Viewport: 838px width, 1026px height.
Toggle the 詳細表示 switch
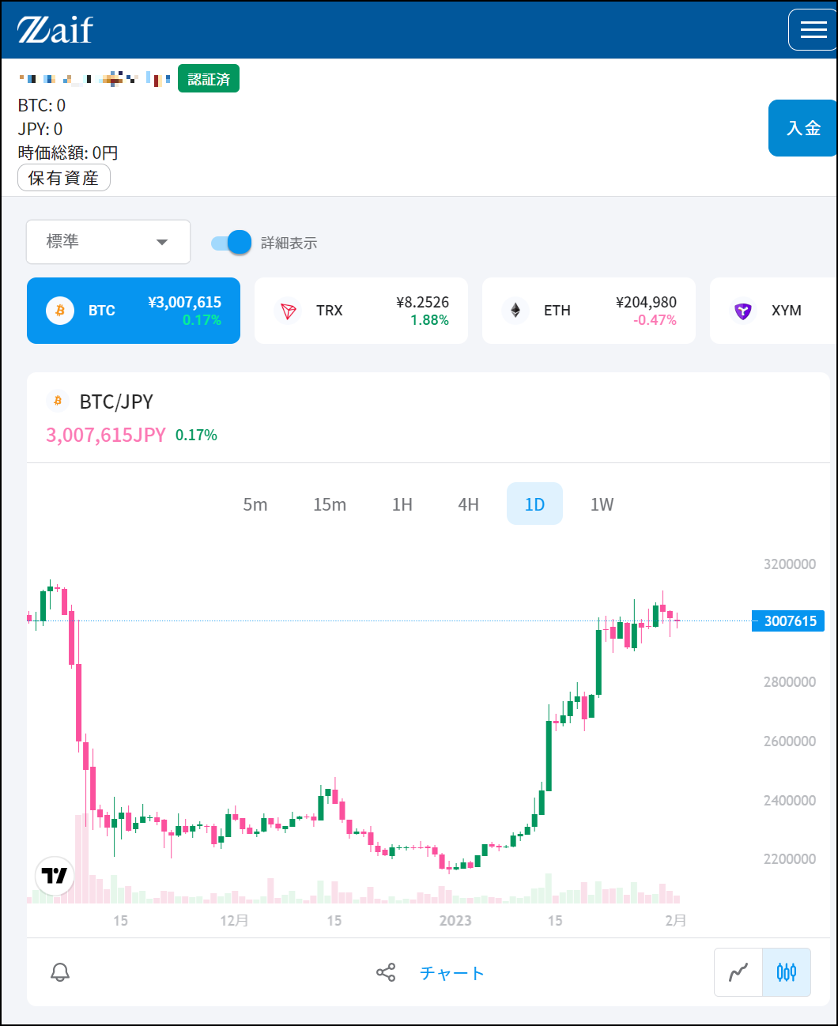[232, 243]
